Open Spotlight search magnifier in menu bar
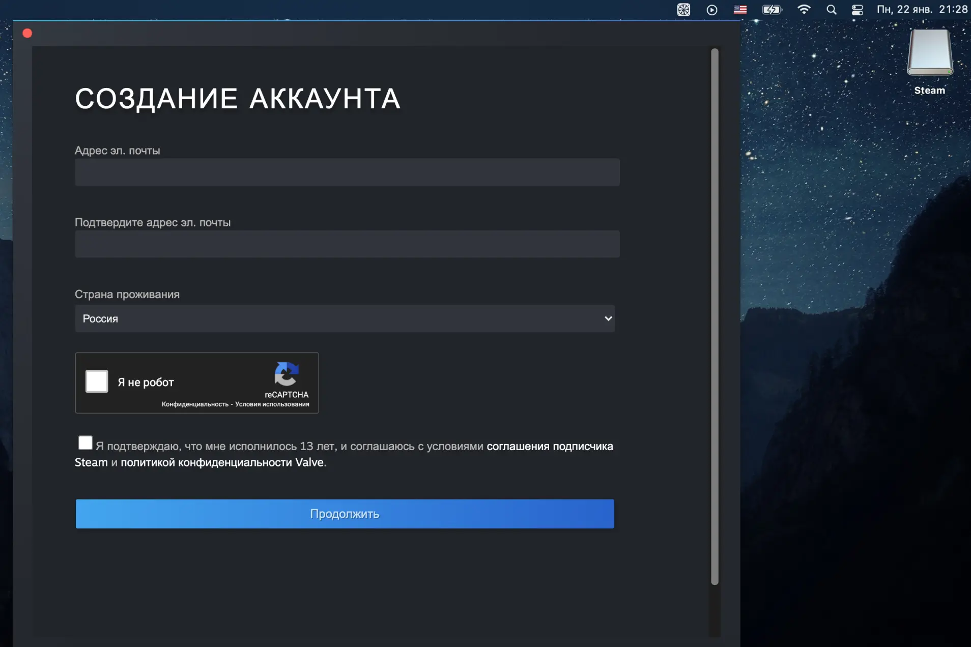This screenshot has width=971, height=647. [831, 10]
